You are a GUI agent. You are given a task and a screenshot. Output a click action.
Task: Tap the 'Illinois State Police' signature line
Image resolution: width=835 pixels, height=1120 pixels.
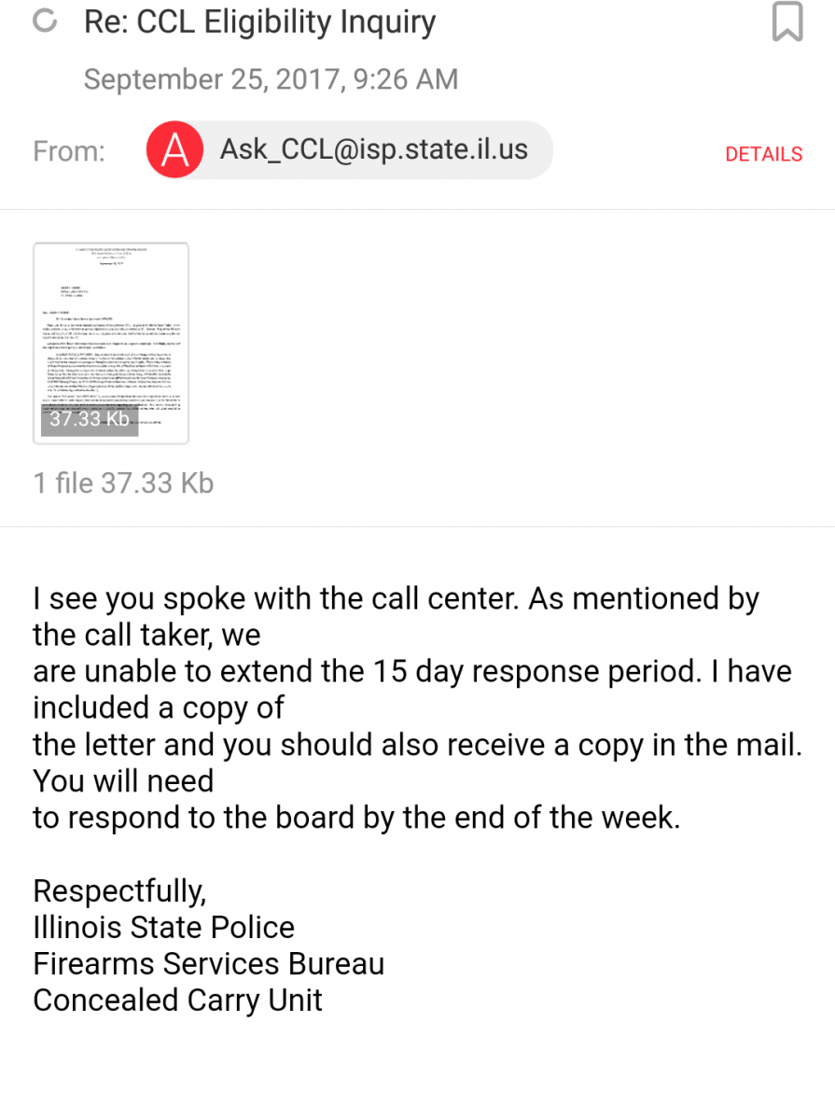point(163,927)
